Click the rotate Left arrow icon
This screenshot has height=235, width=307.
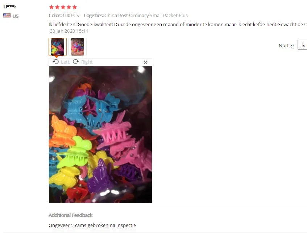pyautogui.click(x=55, y=62)
